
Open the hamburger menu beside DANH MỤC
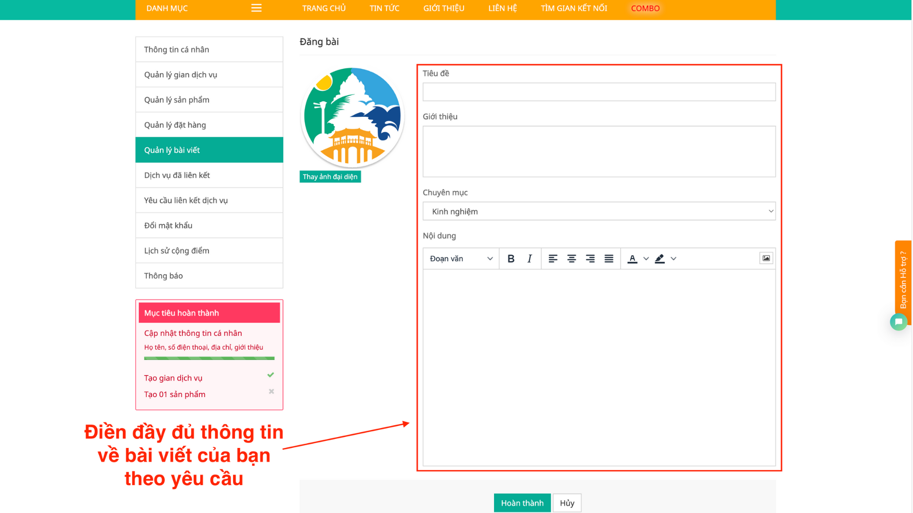(x=256, y=8)
